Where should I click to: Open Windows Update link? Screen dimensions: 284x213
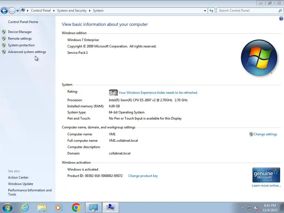click(x=21, y=184)
